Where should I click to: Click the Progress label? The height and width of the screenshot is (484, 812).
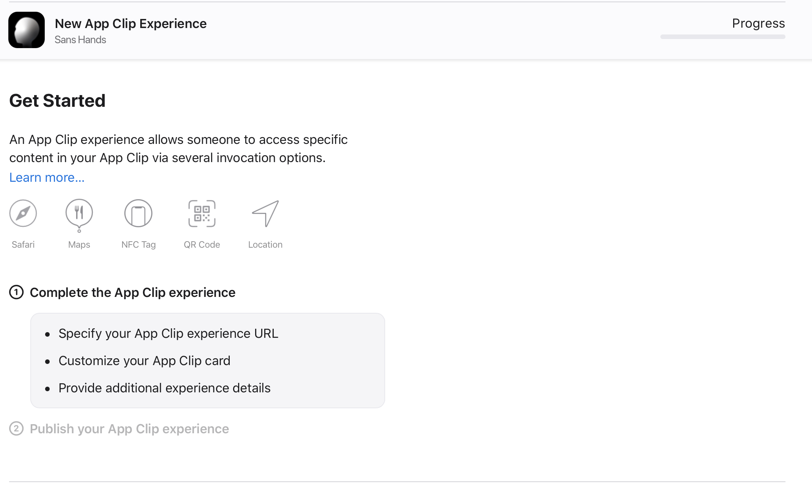758,23
